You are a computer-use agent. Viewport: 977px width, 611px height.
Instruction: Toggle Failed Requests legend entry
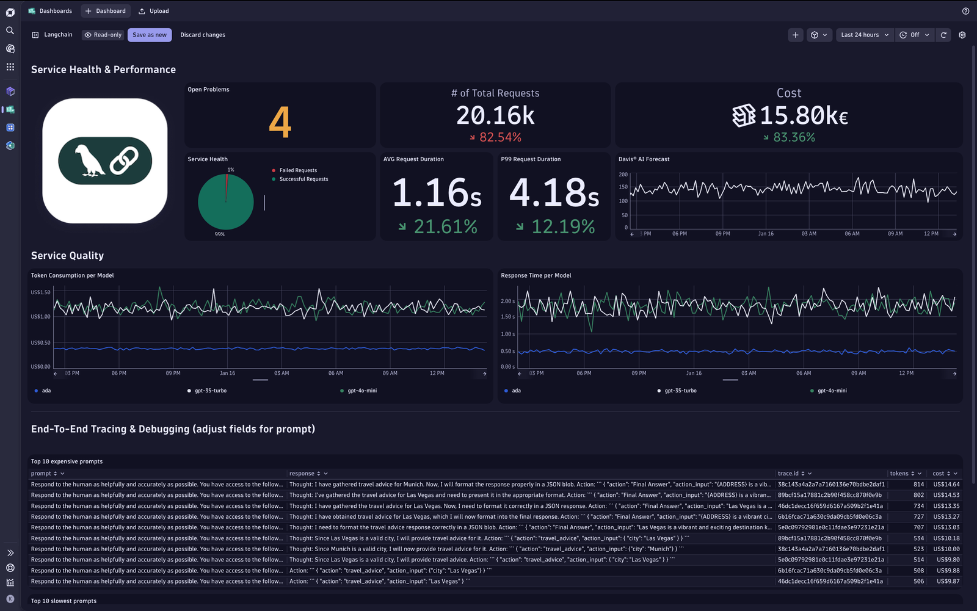(294, 170)
